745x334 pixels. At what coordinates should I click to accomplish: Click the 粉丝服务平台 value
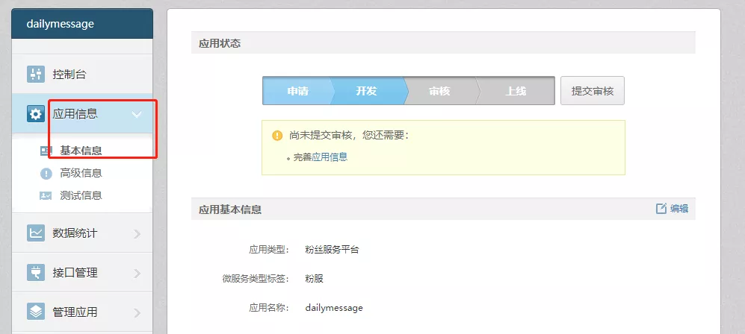click(332, 250)
